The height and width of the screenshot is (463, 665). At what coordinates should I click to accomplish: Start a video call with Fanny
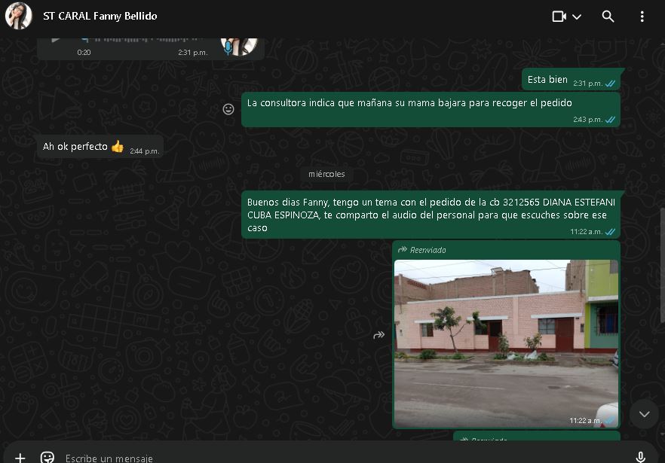coord(559,17)
